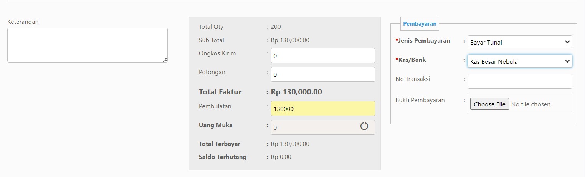Click the disabled Uang Muka field

(323, 127)
